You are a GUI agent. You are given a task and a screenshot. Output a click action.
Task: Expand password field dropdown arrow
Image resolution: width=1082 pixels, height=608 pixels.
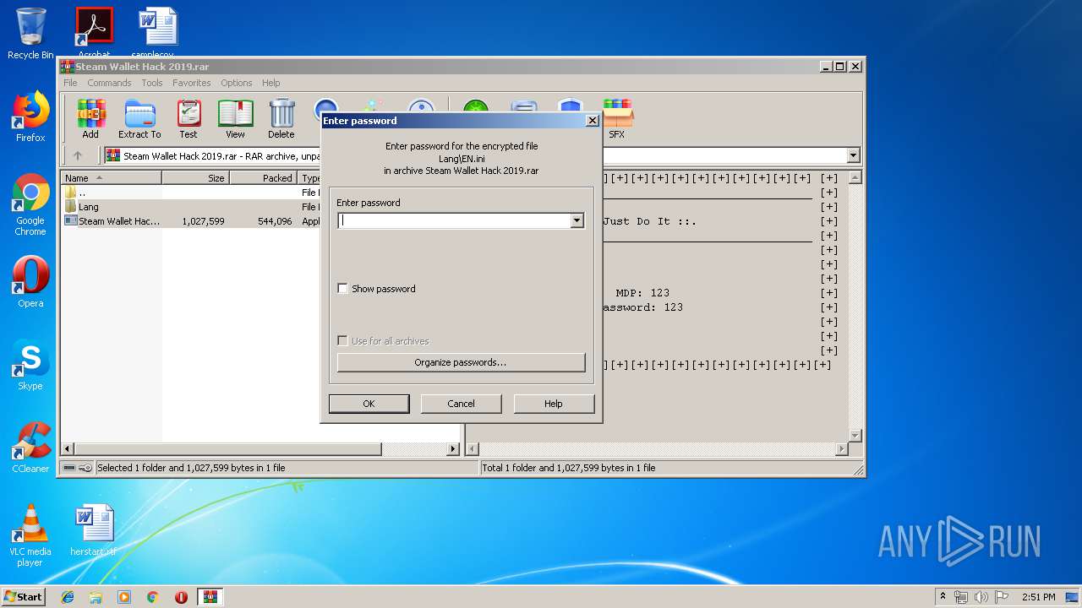[x=577, y=220]
